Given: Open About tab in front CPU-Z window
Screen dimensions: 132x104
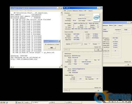Looking at the screenshot, I should 90,11.
